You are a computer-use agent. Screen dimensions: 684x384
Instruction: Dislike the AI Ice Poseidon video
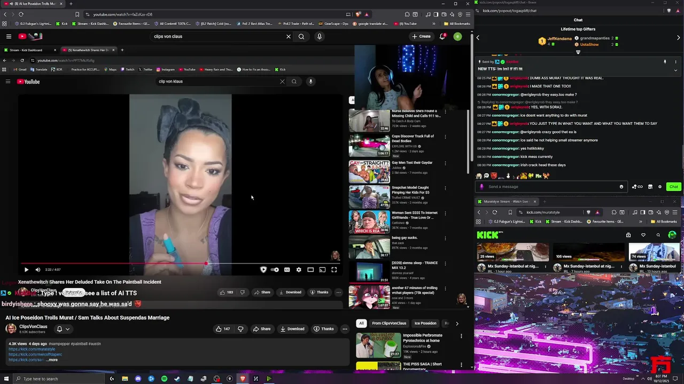240,329
